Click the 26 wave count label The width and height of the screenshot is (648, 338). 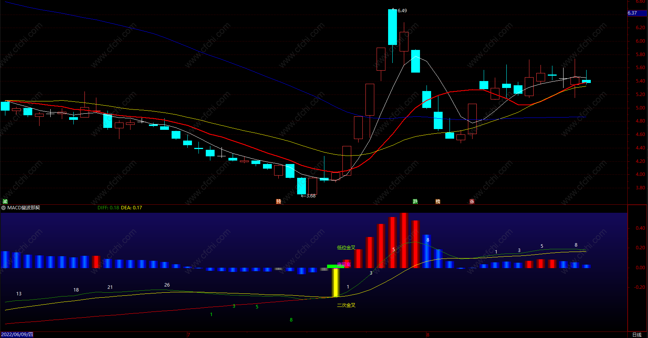[x=167, y=285]
